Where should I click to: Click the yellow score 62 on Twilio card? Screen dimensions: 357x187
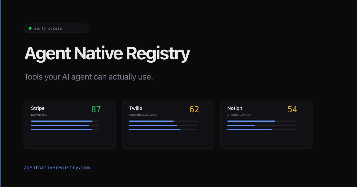point(194,109)
